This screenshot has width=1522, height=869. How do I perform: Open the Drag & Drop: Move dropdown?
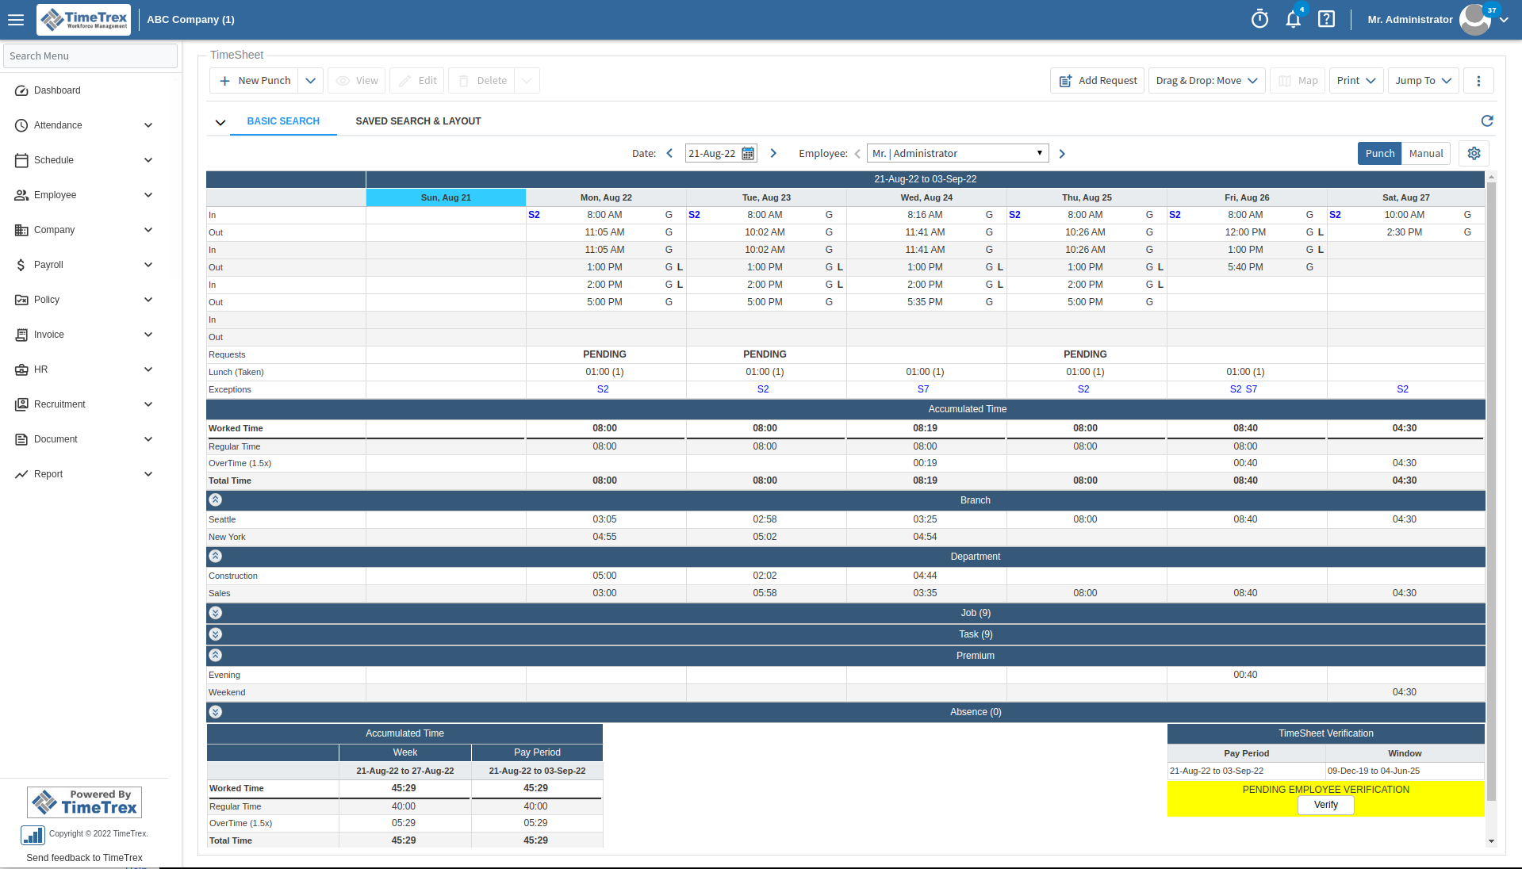coord(1205,80)
